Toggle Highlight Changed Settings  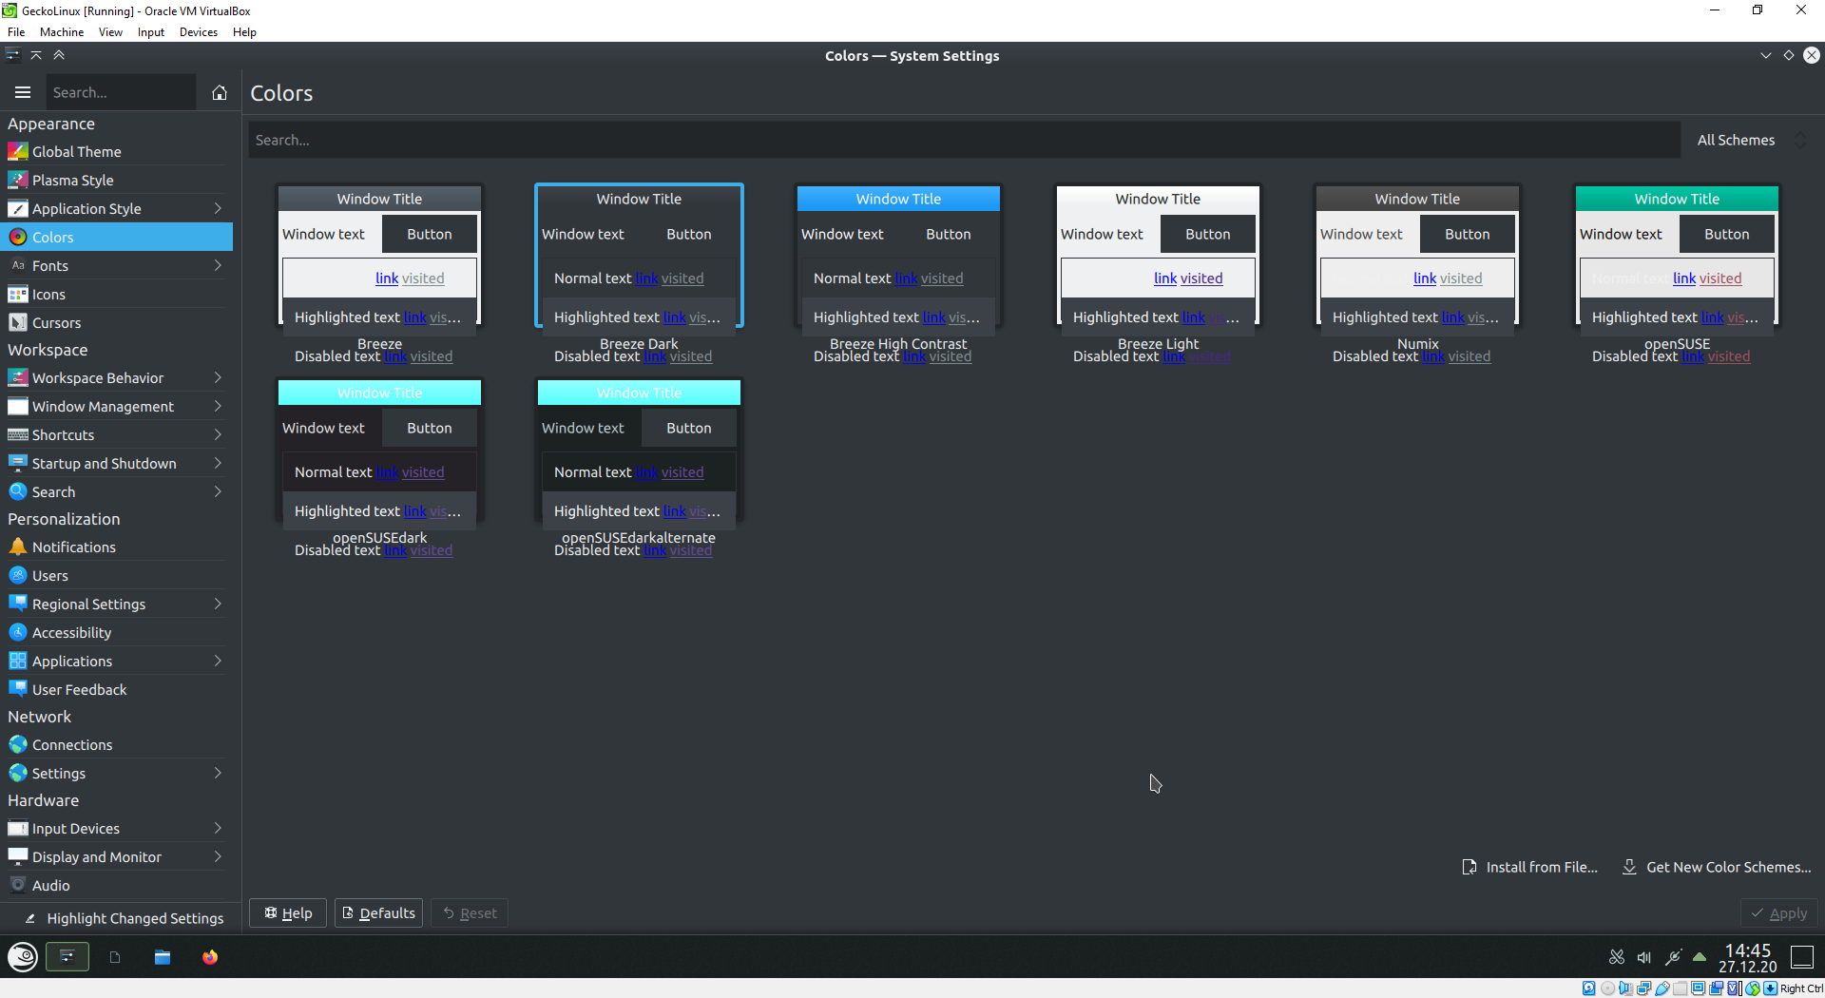(124, 918)
